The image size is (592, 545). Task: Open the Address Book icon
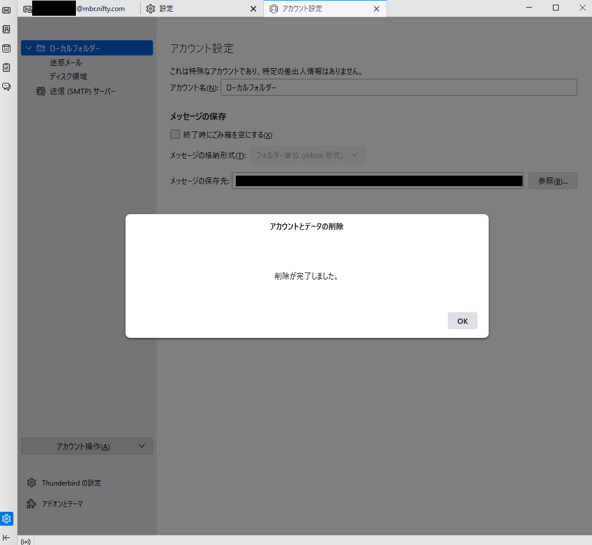point(6,29)
